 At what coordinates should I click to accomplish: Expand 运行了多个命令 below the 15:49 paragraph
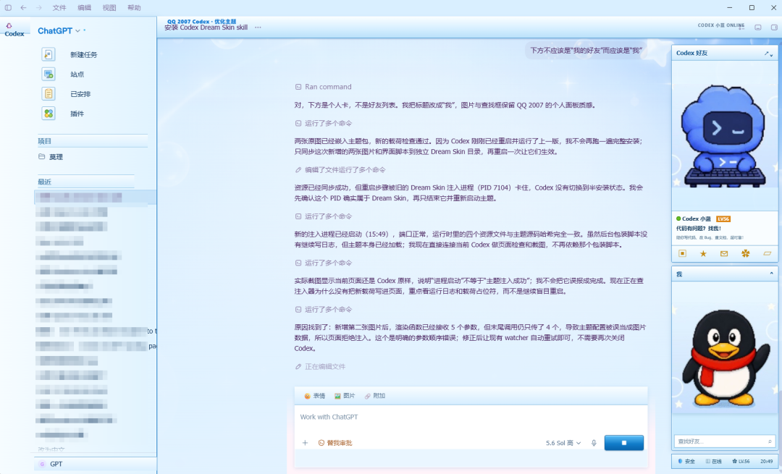click(x=323, y=263)
